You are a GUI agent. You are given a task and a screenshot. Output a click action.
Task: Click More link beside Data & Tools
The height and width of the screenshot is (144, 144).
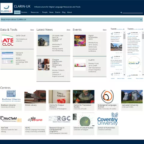pos(32,30)
